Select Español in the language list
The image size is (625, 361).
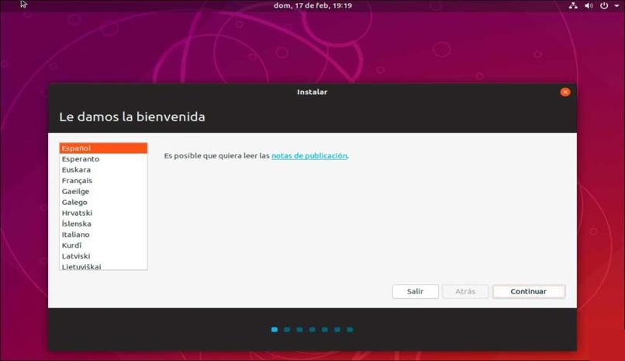[103, 148]
